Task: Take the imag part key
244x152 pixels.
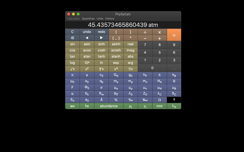Action: 130,50
